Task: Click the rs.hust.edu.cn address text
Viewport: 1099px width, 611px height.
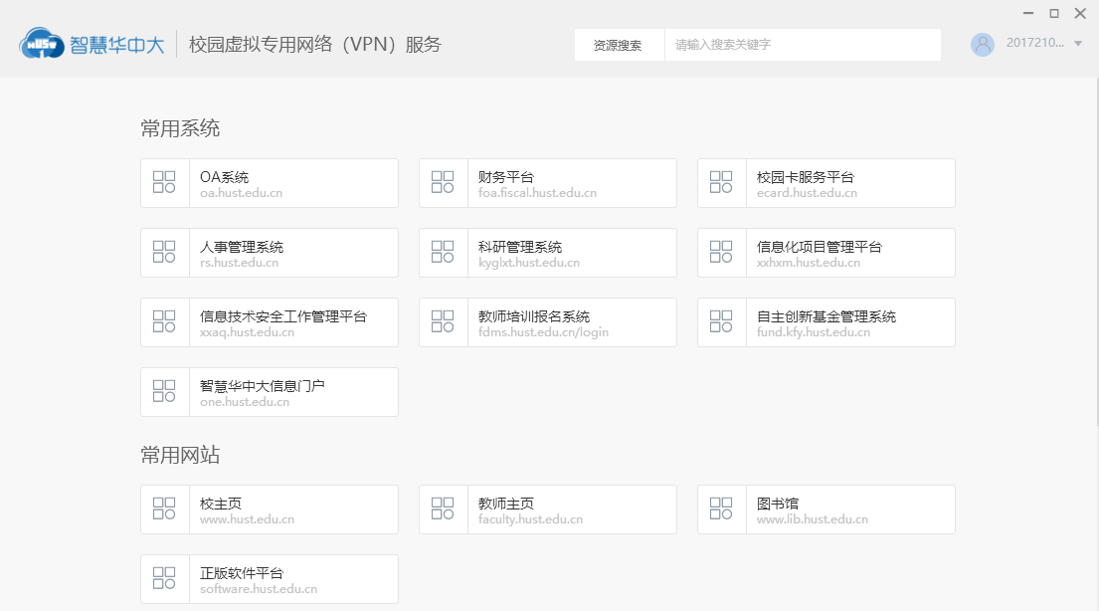Action: (239, 263)
